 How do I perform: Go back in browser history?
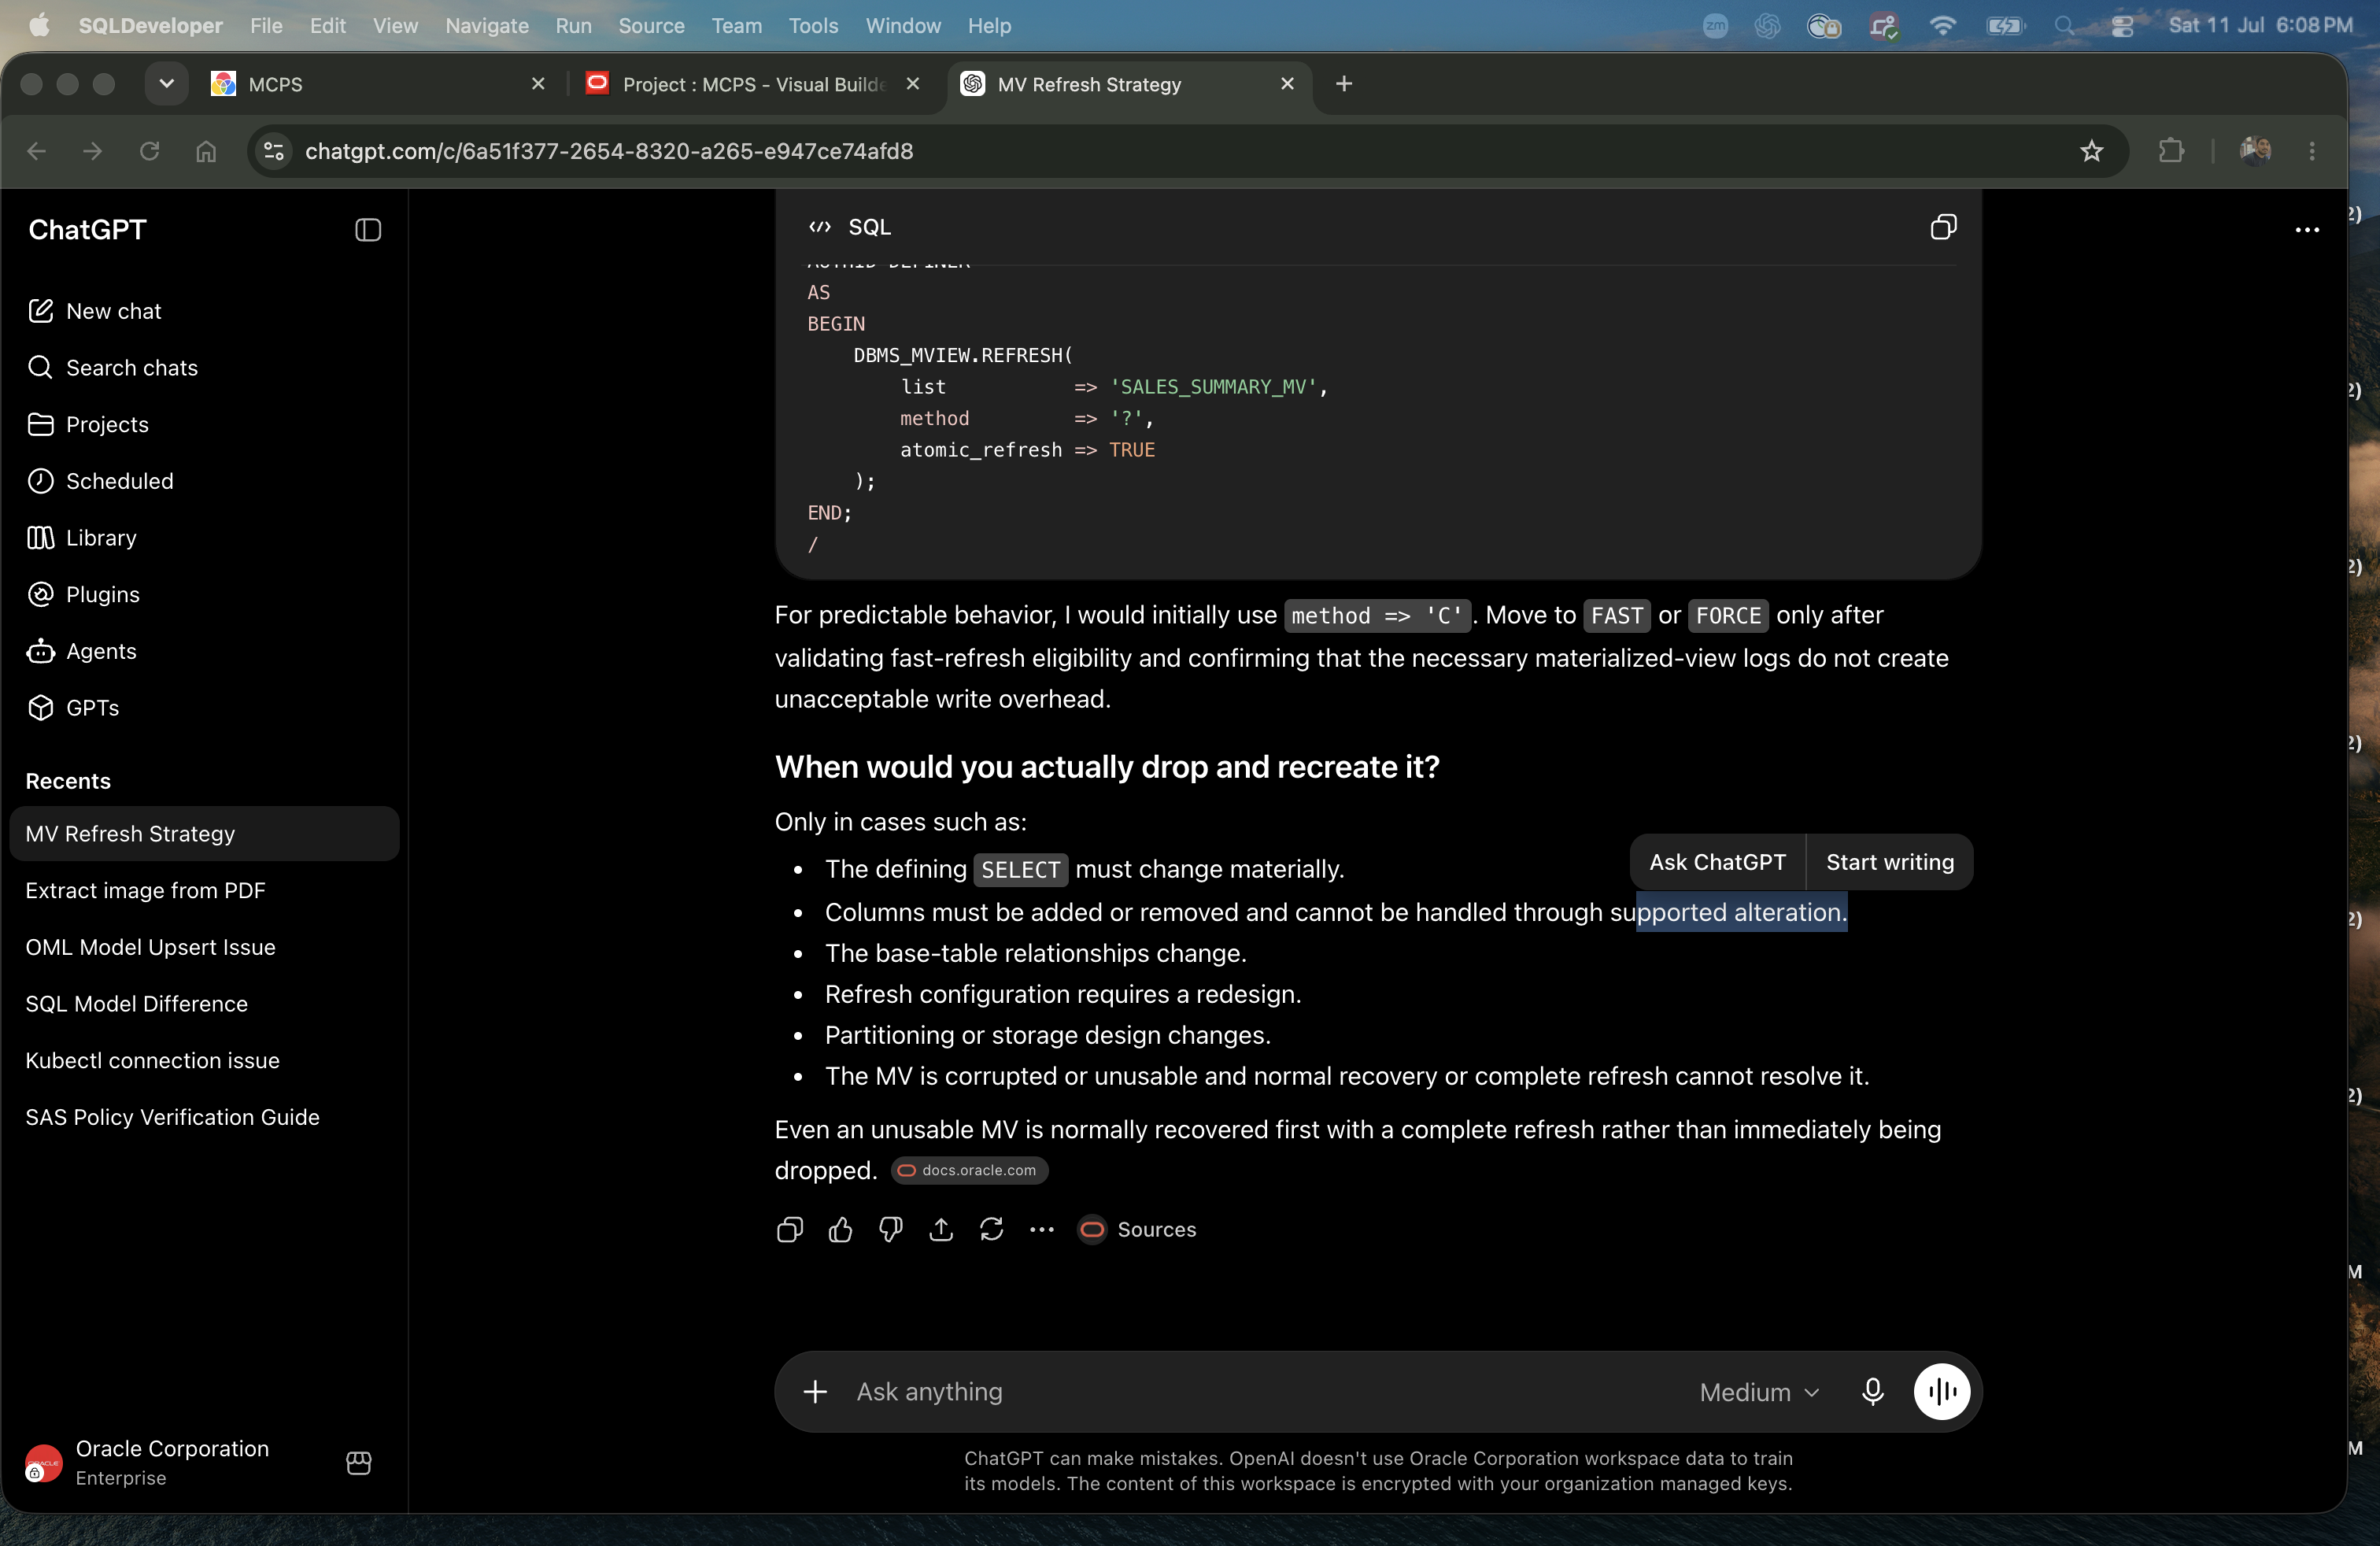[37, 151]
